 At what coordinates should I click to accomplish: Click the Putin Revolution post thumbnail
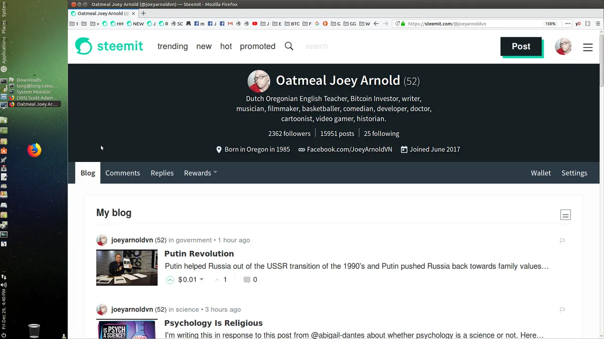127,267
